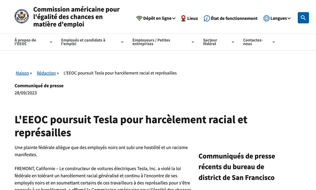316x190 pixels.
Task: Expand the Dépôt en ligne dropdown chevron
Action: tap(174, 18)
